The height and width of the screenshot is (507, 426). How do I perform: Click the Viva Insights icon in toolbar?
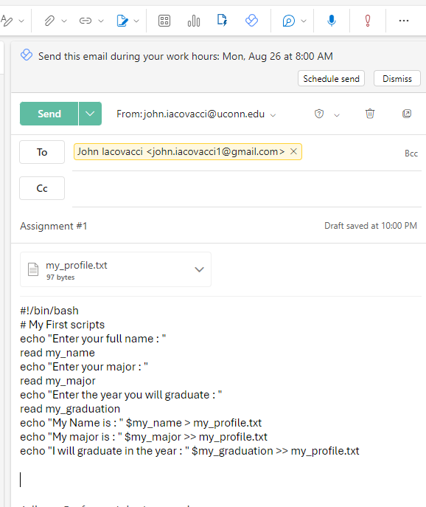pyautogui.click(x=251, y=21)
